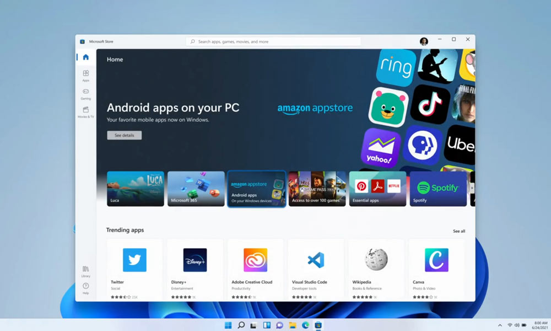This screenshot has height=331, width=551.
Task: Click the green bear app icon
Action: pyautogui.click(x=388, y=107)
